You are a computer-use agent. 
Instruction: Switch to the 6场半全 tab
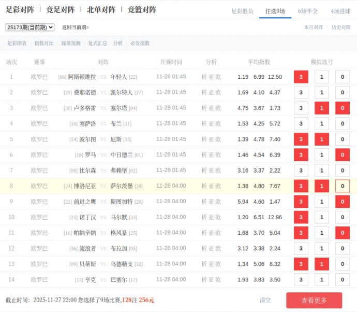(x=308, y=11)
